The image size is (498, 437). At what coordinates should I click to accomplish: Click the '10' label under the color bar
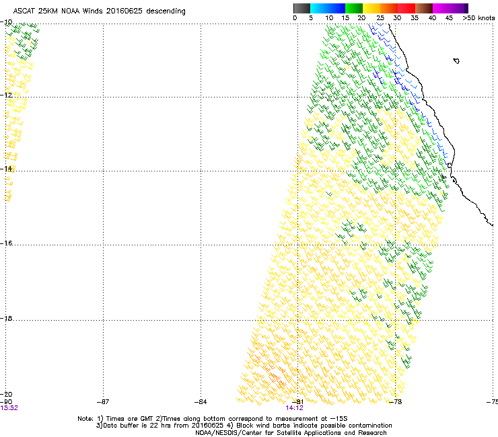pyautogui.click(x=329, y=18)
